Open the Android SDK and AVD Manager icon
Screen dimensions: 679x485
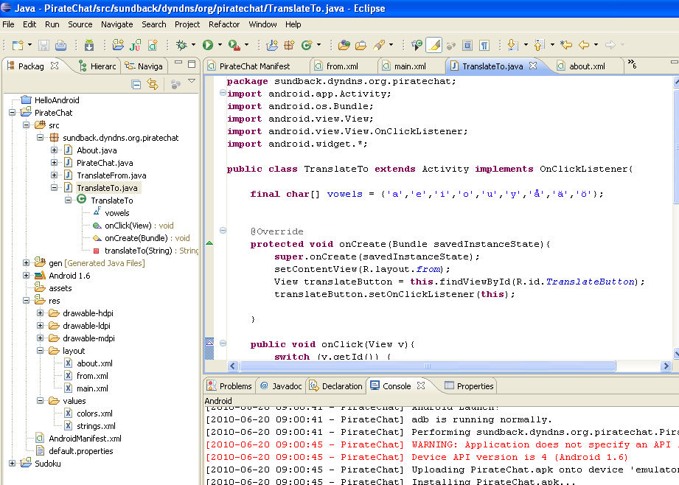click(89, 45)
